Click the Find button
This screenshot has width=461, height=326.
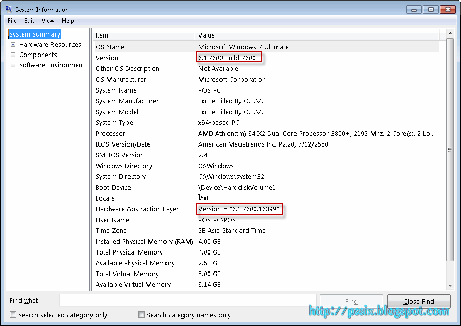(352, 301)
